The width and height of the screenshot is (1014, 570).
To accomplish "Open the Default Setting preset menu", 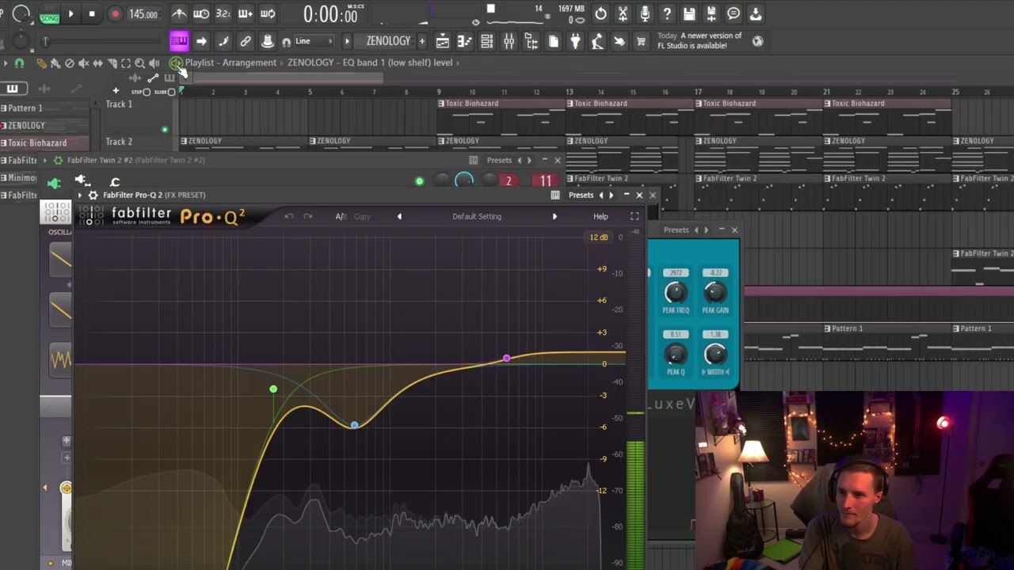I will (x=477, y=216).
